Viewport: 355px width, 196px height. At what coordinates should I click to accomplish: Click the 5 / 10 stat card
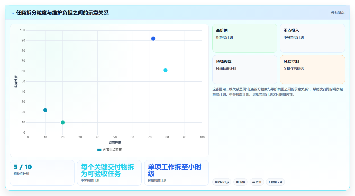click(42, 173)
